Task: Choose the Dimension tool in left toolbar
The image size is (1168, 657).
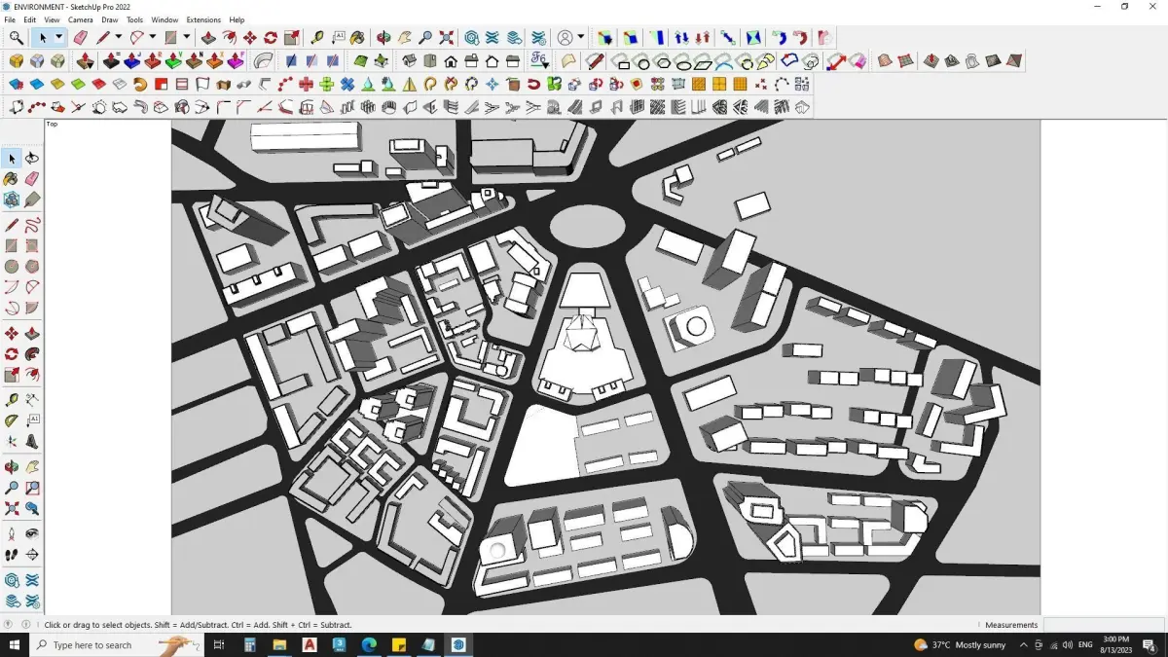Action: coord(32,400)
